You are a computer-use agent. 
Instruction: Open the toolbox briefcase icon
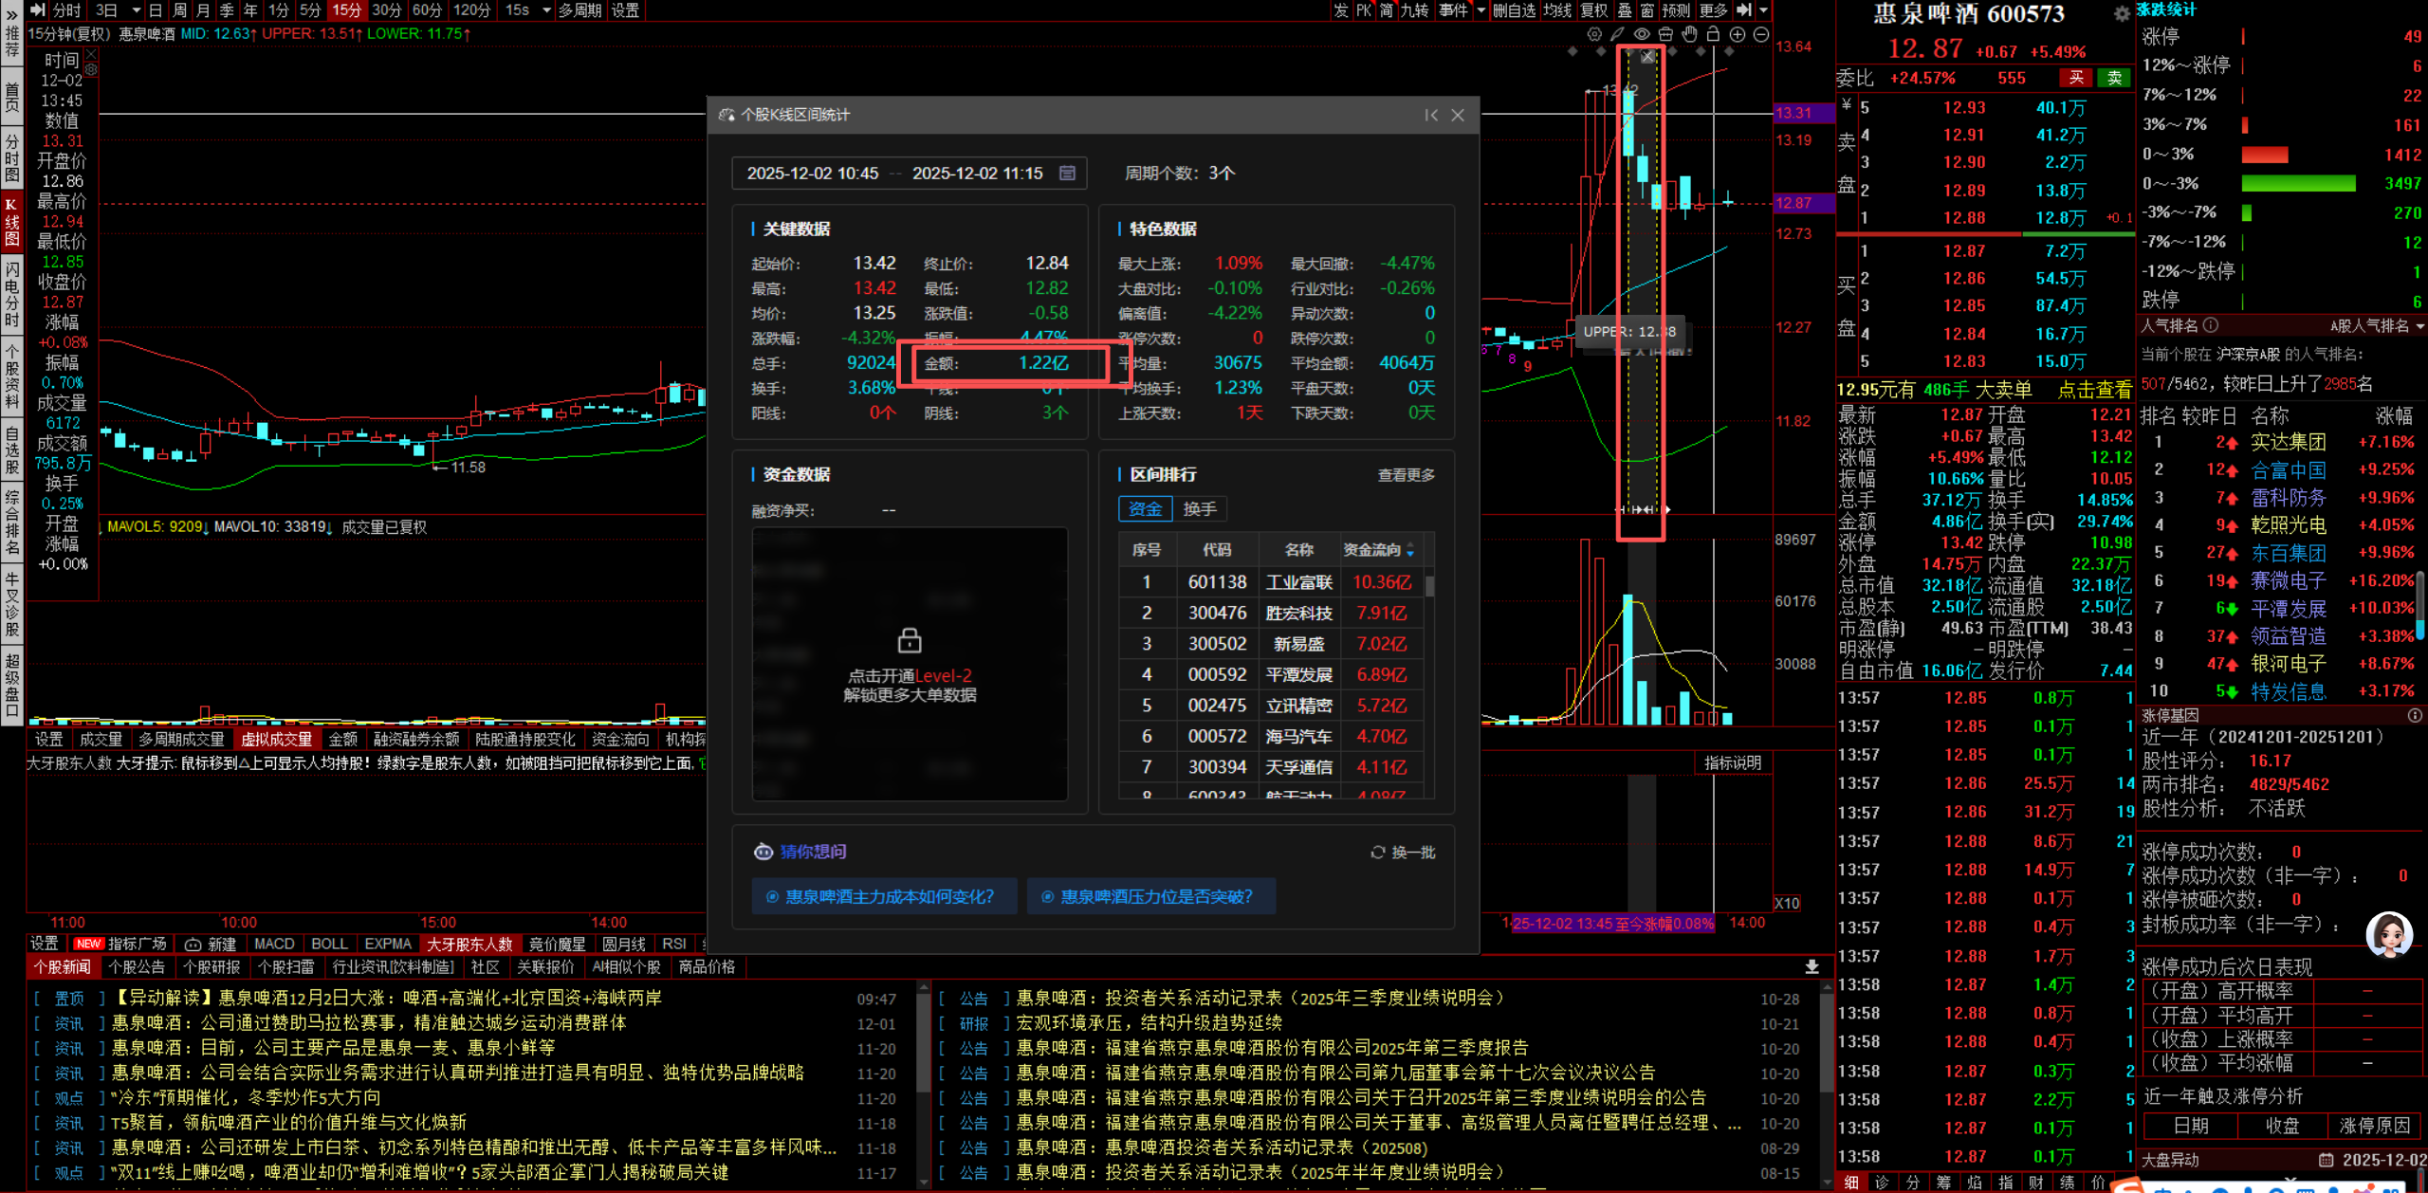[1665, 34]
